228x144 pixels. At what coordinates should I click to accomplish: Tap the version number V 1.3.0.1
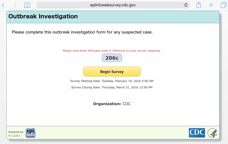(x=15, y=136)
